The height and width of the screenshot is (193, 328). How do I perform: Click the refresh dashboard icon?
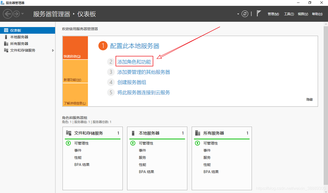pyautogui.click(x=245, y=14)
